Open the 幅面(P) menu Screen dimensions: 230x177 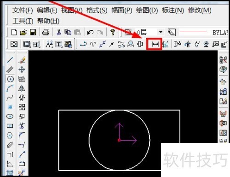(x=122, y=11)
